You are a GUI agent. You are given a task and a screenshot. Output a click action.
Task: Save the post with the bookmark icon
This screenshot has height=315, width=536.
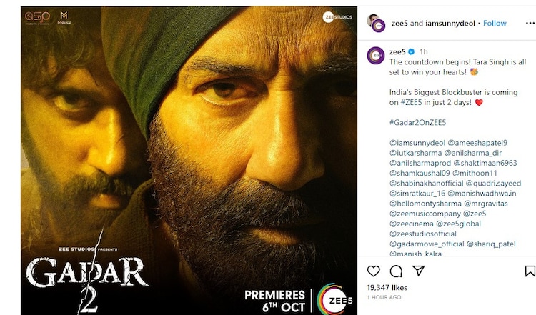[530, 271]
